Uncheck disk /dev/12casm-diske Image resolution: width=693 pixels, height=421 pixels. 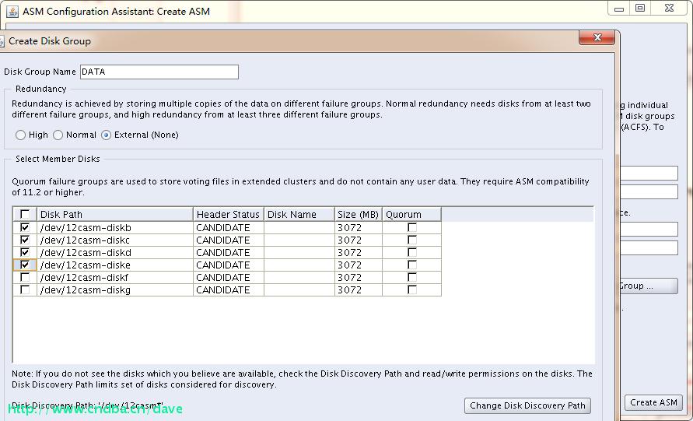pyautogui.click(x=25, y=265)
